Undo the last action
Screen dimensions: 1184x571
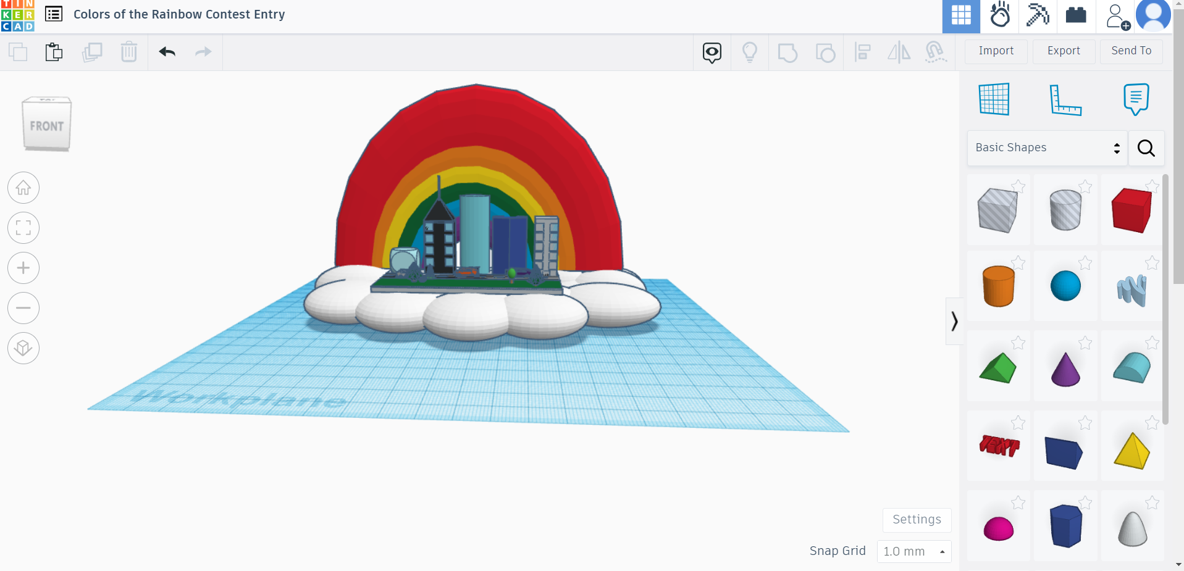click(x=166, y=52)
